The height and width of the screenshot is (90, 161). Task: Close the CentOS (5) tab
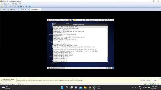[x=40, y=10]
